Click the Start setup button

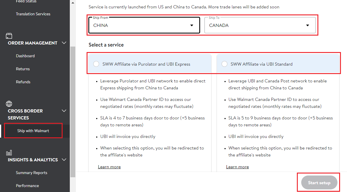[x=319, y=183]
